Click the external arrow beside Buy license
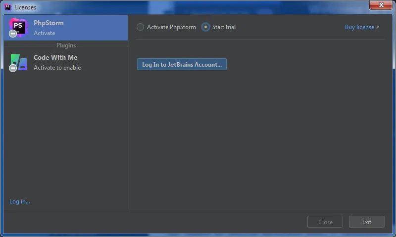 click(378, 27)
